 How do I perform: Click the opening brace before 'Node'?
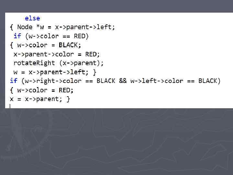12,27
